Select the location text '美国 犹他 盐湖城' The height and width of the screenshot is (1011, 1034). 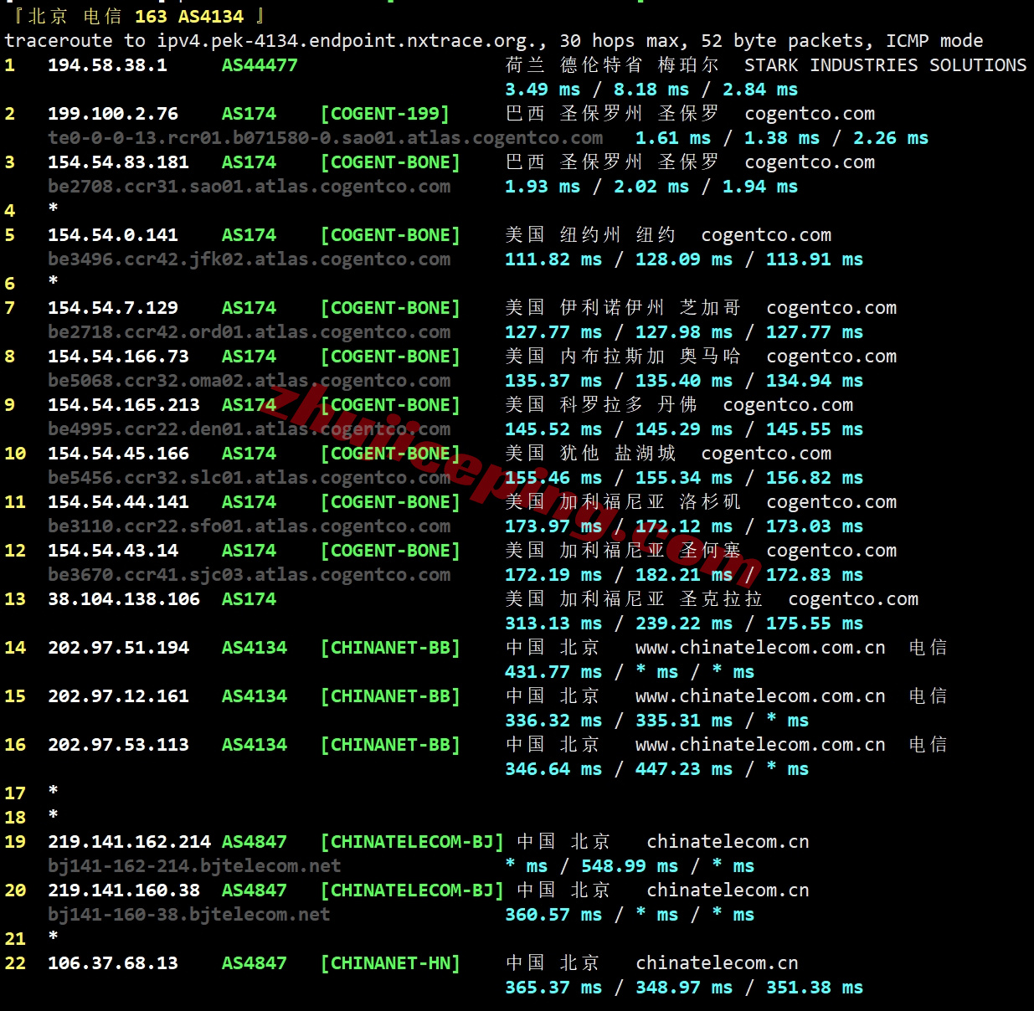[590, 453]
